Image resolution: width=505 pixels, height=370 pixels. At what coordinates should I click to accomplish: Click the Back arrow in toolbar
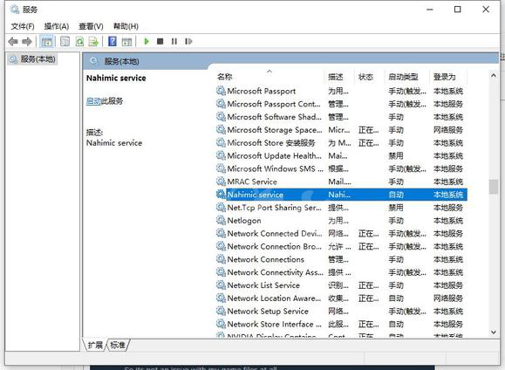(13, 41)
